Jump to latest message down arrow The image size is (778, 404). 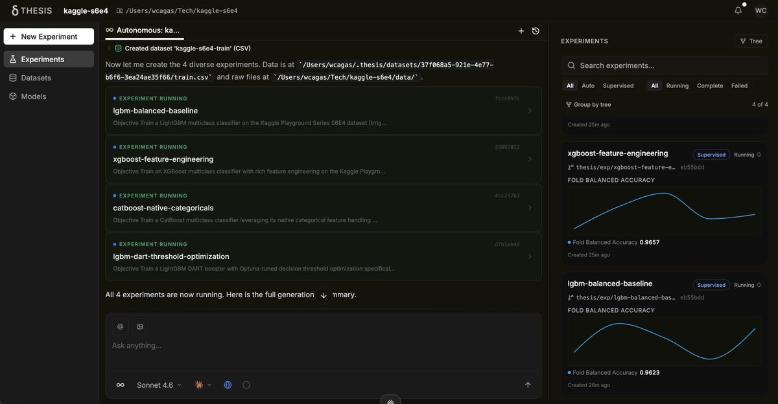[x=324, y=295]
